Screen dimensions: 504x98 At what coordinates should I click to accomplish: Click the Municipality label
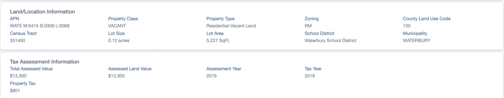point(415,33)
